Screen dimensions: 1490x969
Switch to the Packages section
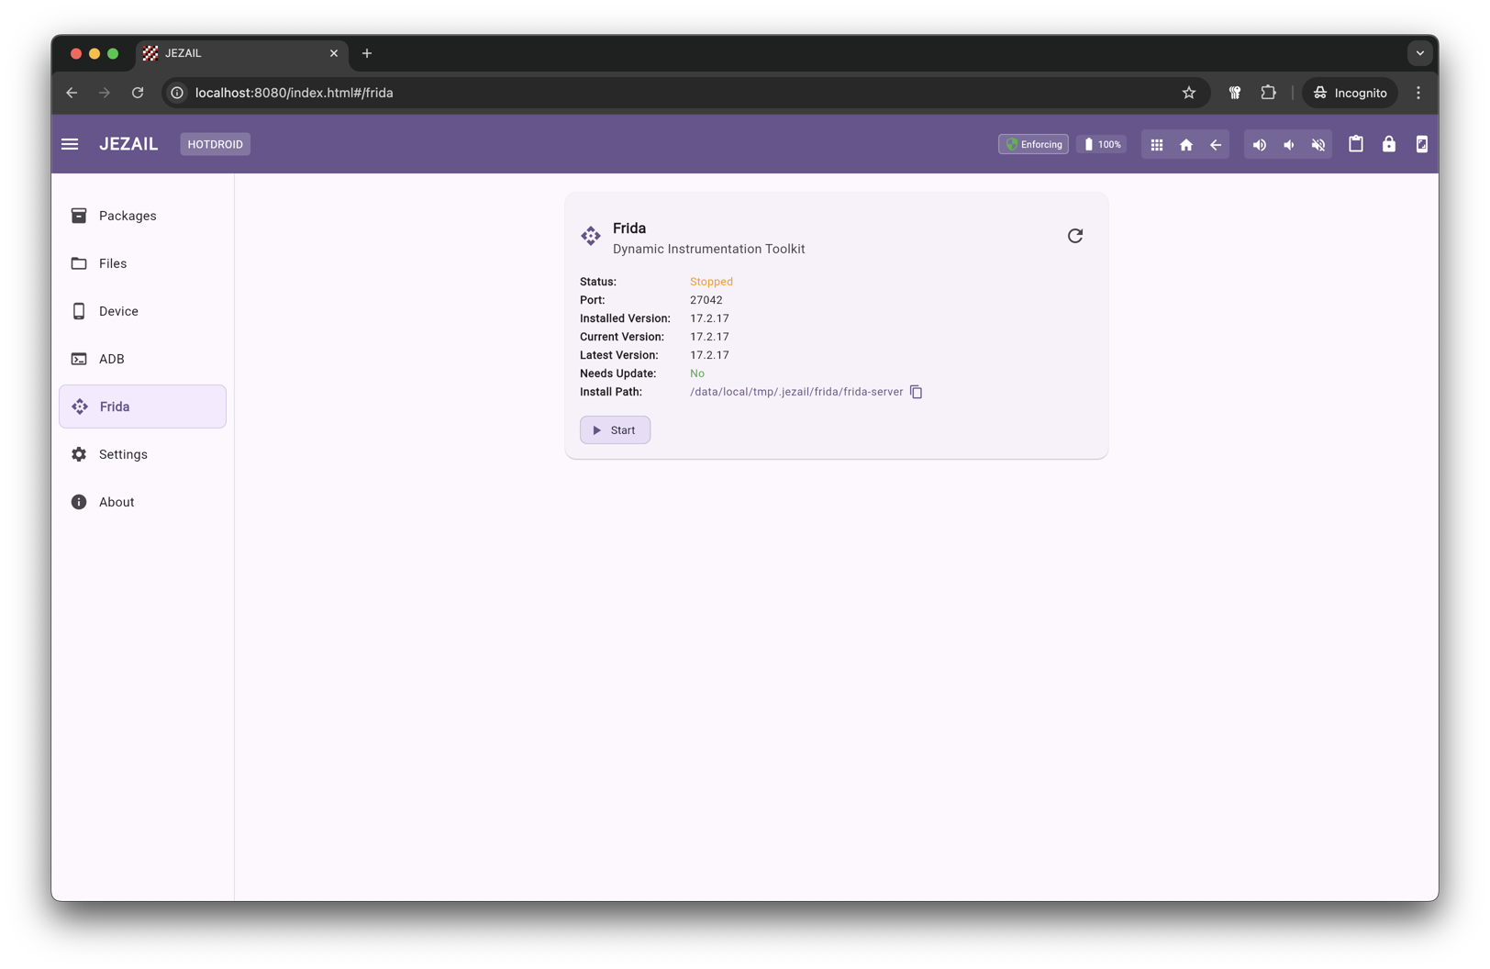click(x=128, y=216)
